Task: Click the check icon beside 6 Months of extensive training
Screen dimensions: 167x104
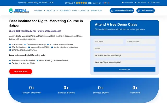Action: click(10, 50)
